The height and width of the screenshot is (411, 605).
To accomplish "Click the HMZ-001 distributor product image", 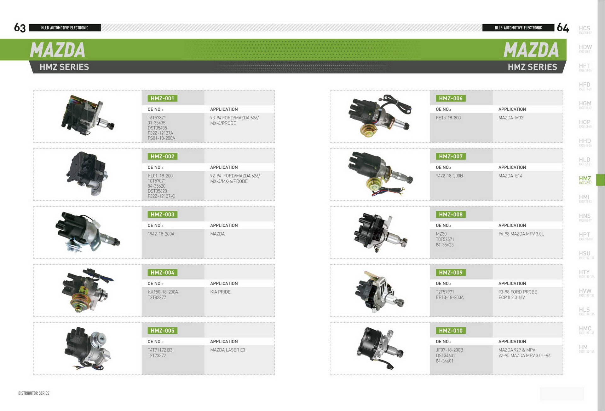I will [87, 116].
